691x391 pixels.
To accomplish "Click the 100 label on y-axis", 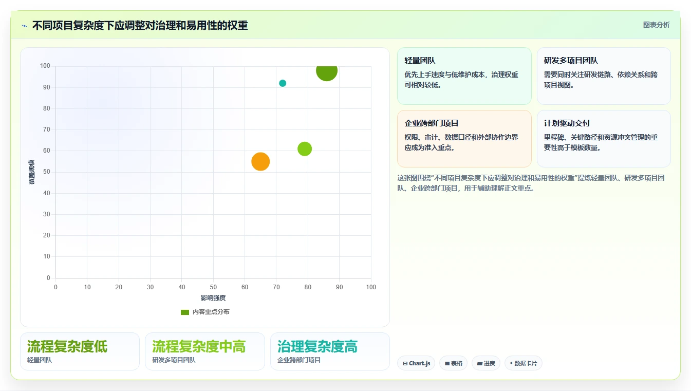I will click(x=45, y=66).
